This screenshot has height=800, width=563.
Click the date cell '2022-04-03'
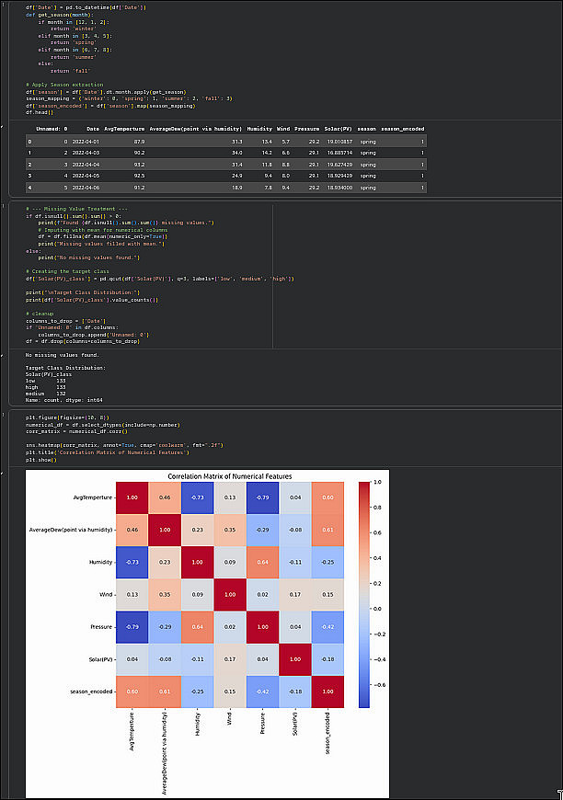coord(86,153)
